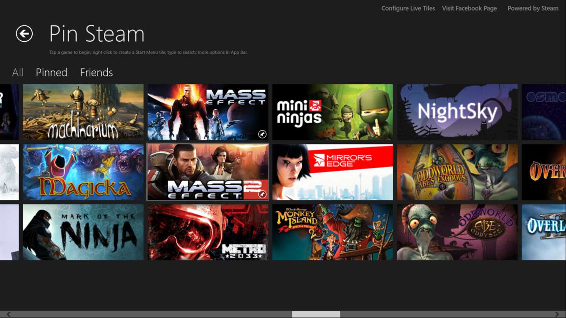Select the partially visible Overlord II tile
The width and height of the screenshot is (566, 318).
544,232
